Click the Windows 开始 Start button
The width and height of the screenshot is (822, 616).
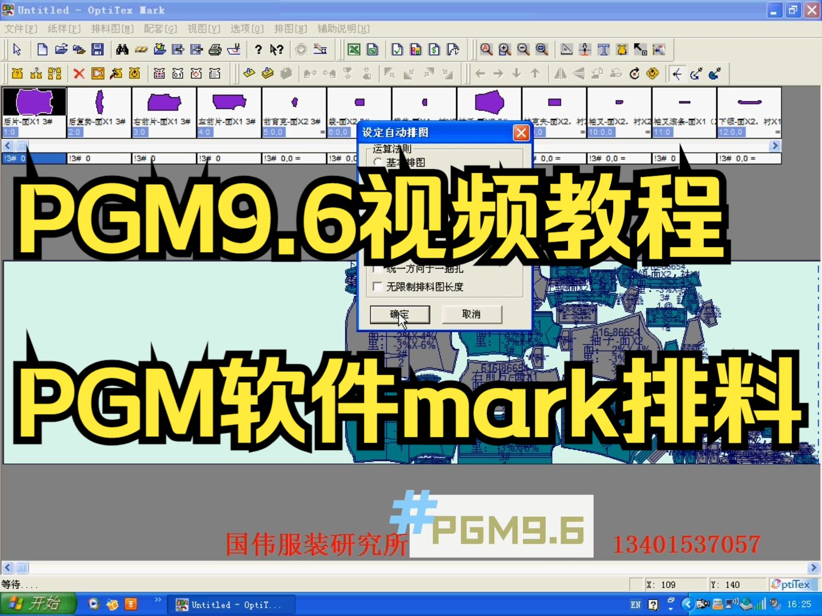click(x=38, y=604)
